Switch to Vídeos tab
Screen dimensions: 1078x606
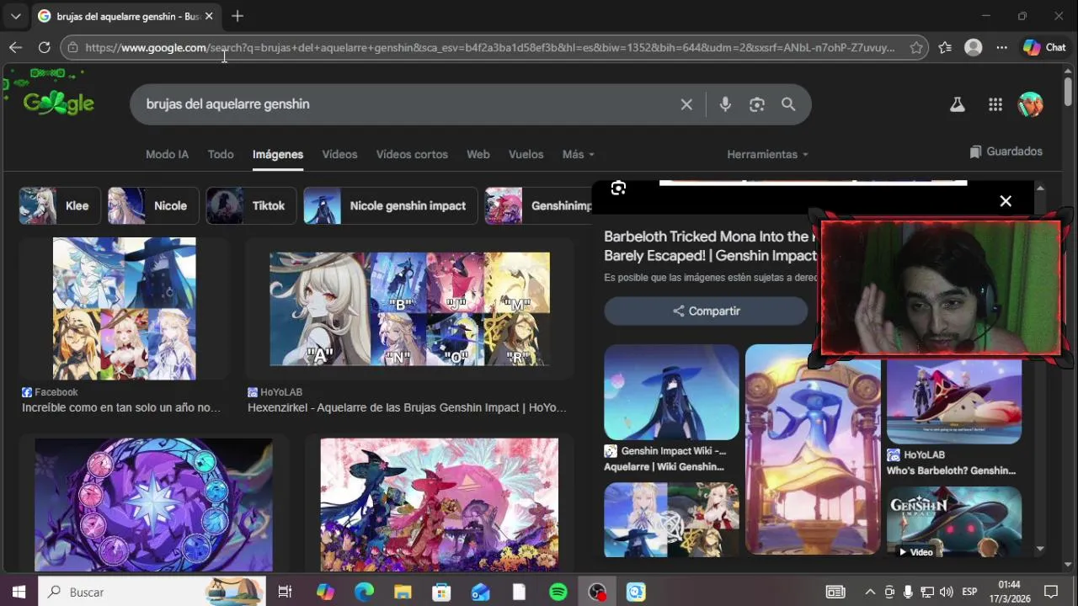(x=339, y=155)
